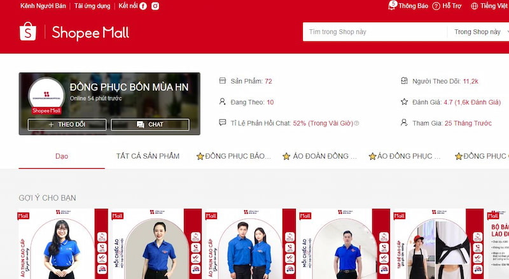The width and height of the screenshot is (509, 279).
Task: Open Tải ứng dụng link
Action: [92, 6]
